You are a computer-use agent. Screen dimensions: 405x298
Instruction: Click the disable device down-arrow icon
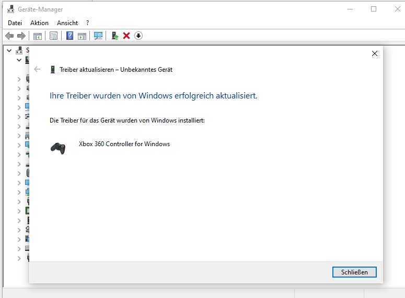click(x=138, y=36)
